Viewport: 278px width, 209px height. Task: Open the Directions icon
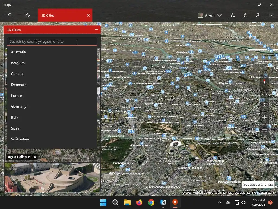click(28, 15)
